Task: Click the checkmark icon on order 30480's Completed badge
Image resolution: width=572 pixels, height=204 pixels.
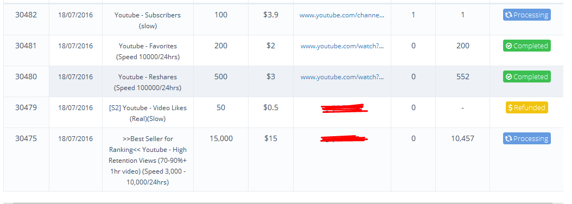Action: 509,77
